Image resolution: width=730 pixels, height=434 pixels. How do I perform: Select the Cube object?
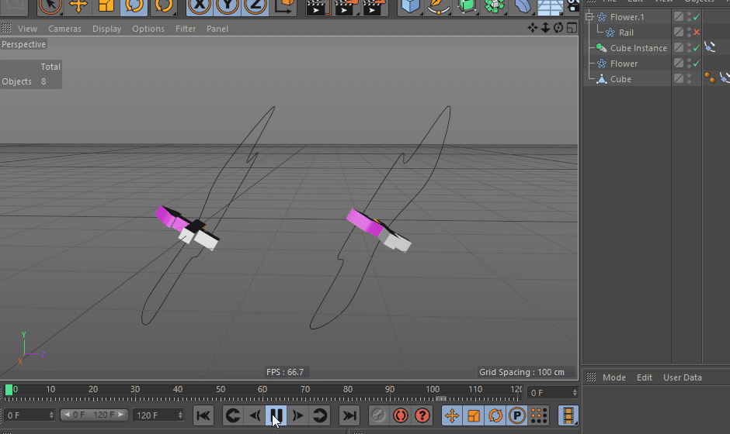coord(620,79)
